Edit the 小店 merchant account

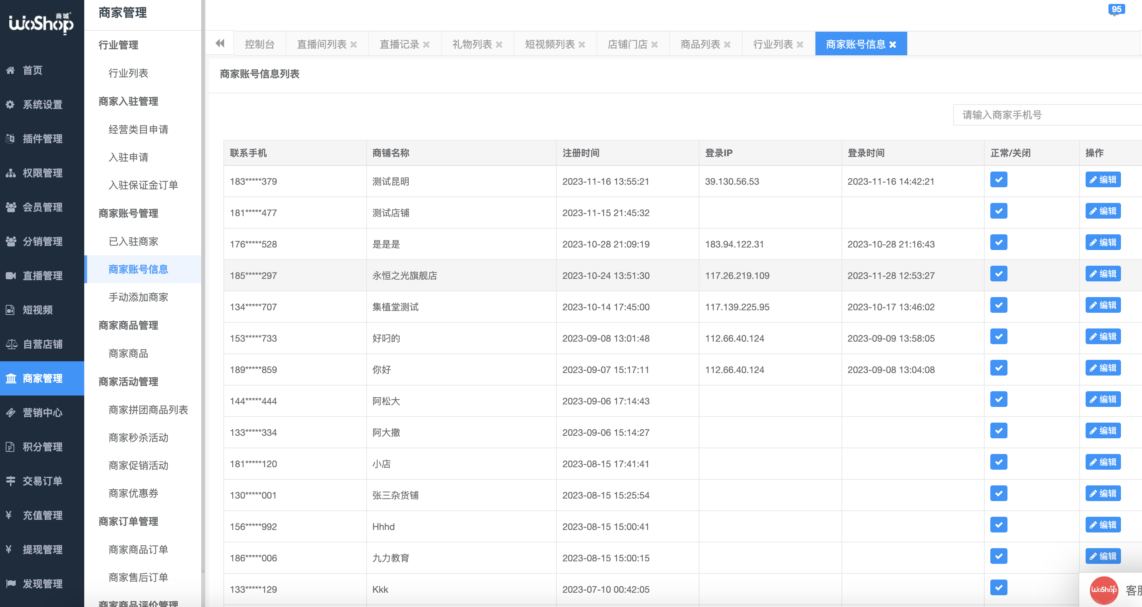point(1103,462)
